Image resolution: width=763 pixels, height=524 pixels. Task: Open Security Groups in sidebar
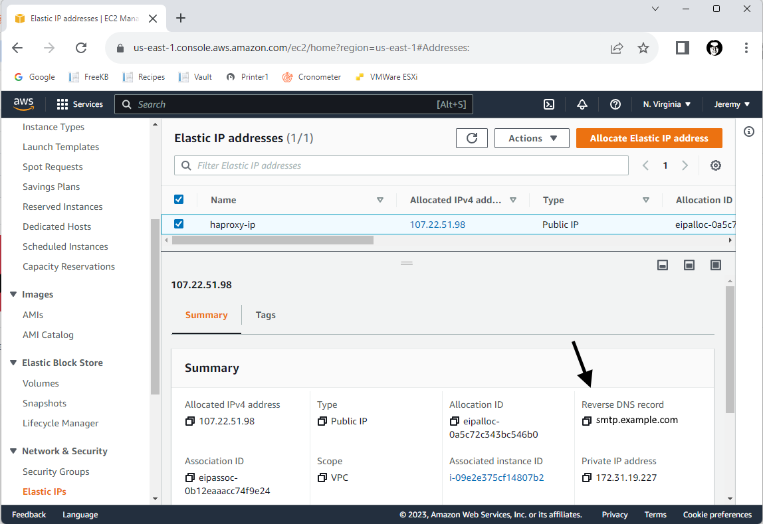click(x=56, y=472)
